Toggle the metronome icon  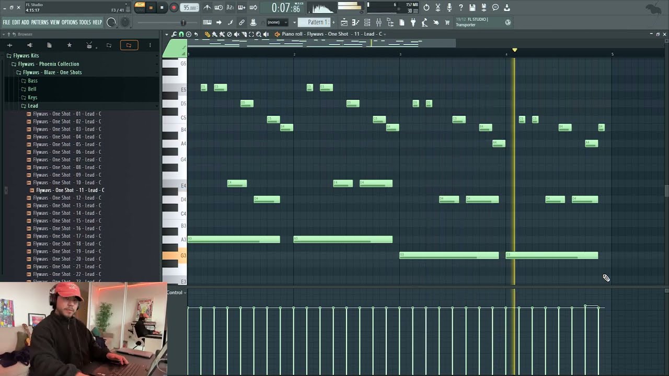[207, 8]
